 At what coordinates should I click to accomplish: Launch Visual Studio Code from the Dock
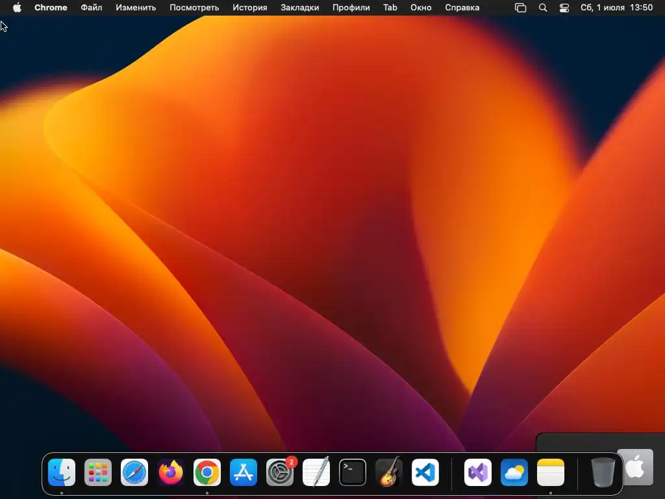(425, 472)
